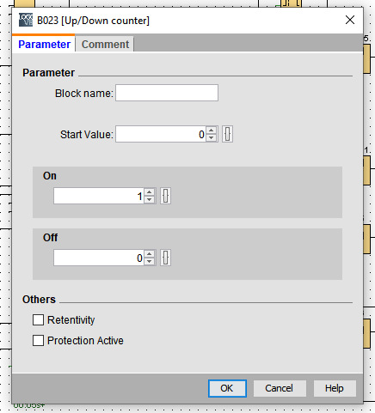Enable the Retentivity checkbox
The width and height of the screenshot is (375, 413).
pyautogui.click(x=38, y=320)
